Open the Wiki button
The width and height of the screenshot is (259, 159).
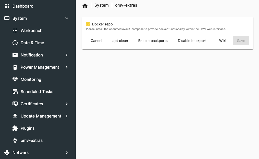pyautogui.click(x=223, y=41)
